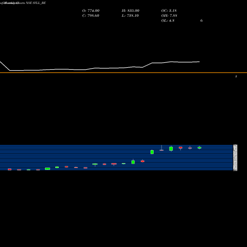This screenshot has width=247, height=247.
Task: Select the open price "O: 774.00"
Action: [x=91, y=10]
